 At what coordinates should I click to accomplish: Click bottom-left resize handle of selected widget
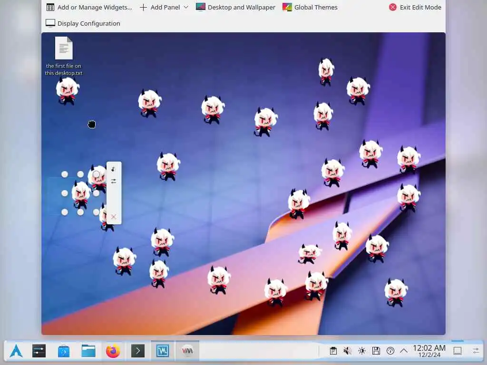(65, 212)
